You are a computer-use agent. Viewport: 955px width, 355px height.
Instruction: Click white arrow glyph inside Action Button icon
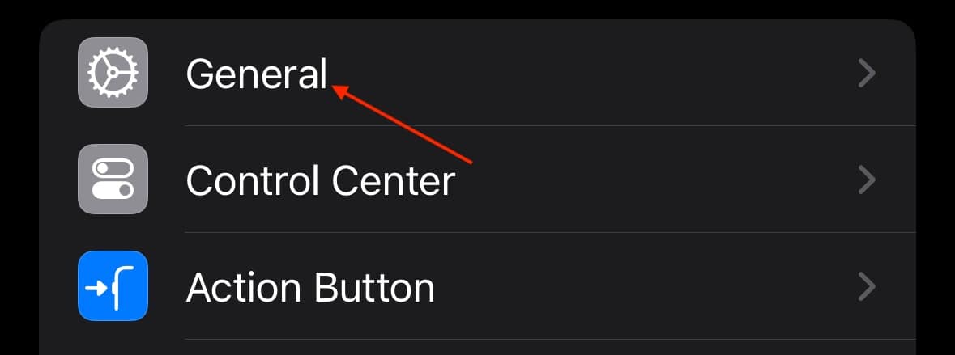pyautogui.click(x=97, y=289)
